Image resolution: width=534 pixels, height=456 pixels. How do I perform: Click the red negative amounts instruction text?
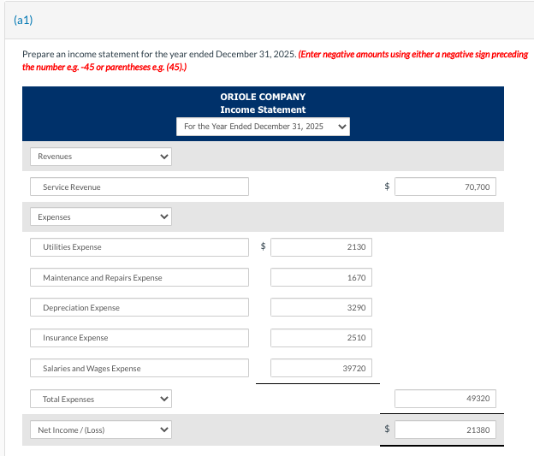click(276, 61)
